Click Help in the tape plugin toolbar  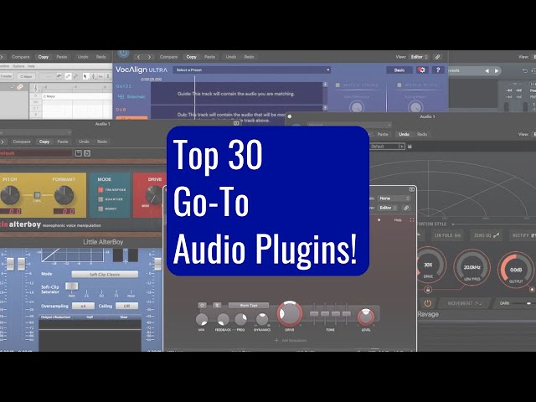point(398,219)
